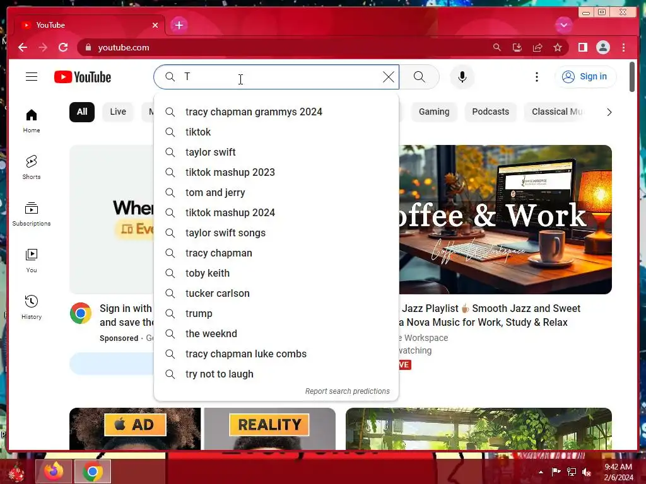The image size is (646, 484).
Task: Close the YouTube tab
Action: (x=155, y=25)
